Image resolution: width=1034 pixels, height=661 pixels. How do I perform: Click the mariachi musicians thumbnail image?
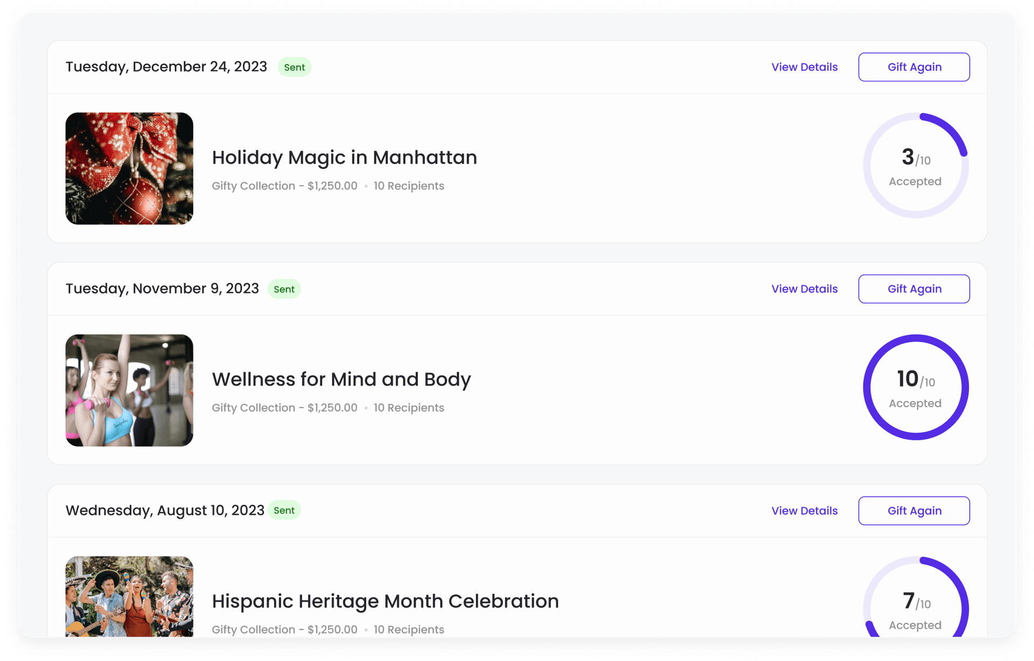point(129,596)
